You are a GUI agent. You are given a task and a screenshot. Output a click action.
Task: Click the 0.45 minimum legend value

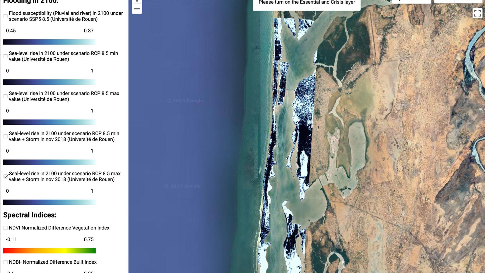tap(11, 31)
